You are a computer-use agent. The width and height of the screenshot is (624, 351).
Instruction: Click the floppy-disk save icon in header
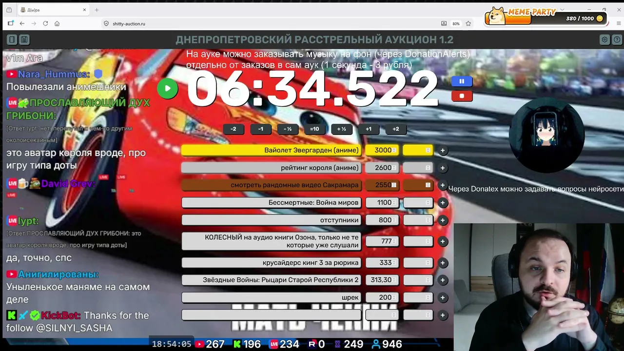click(x=24, y=39)
